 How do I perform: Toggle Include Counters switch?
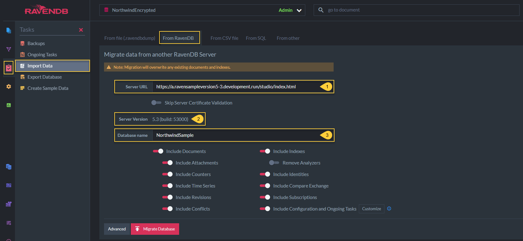(168, 174)
